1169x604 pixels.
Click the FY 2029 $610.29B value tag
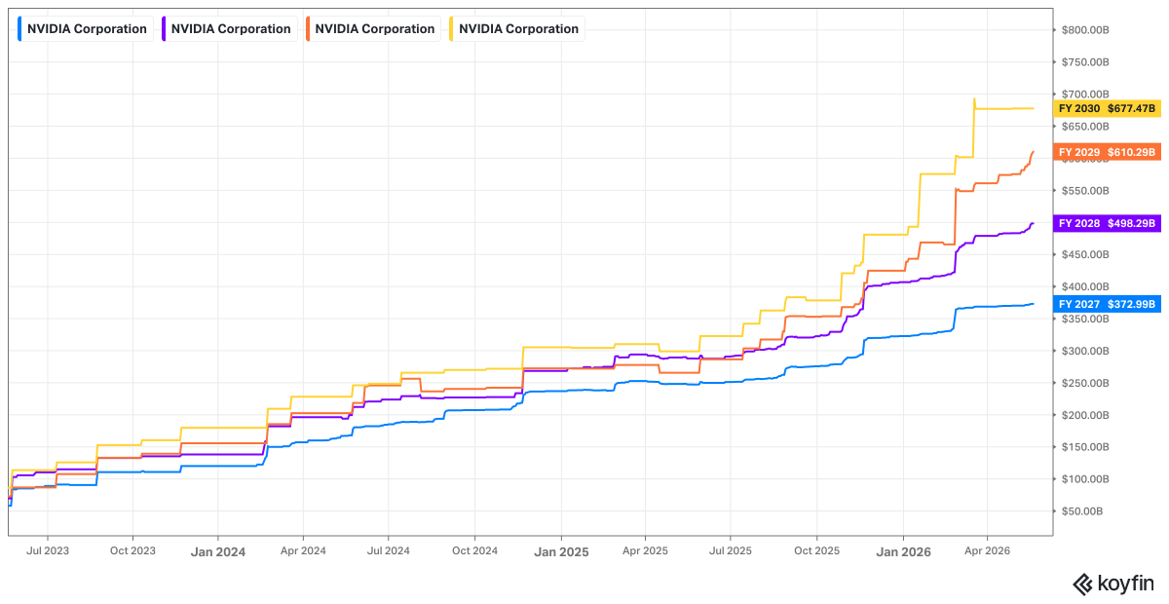(1107, 152)
